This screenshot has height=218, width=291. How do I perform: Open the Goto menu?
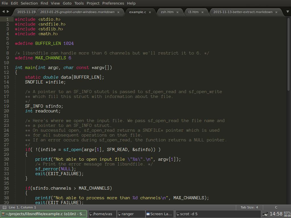[67, 3]
